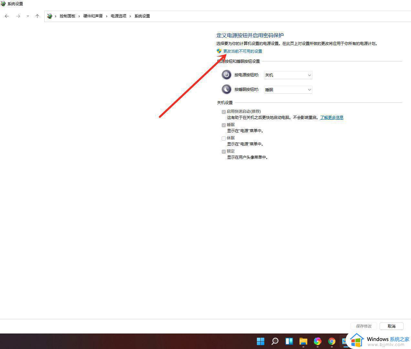The image size is (411, 349).
Task: Open Widgets panel icon in taskbar
Action: coord(289,341)
